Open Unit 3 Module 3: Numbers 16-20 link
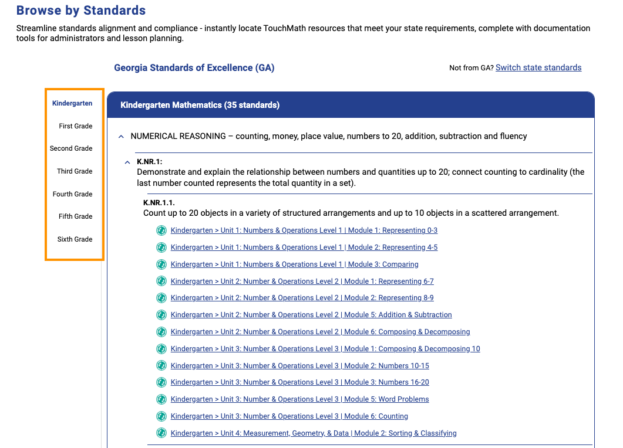Screen dimensions: 623x448 pos(300,382)
